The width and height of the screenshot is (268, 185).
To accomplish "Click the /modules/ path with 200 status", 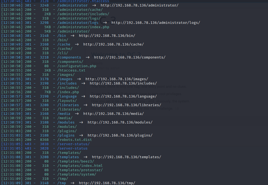I will [67, 127].
